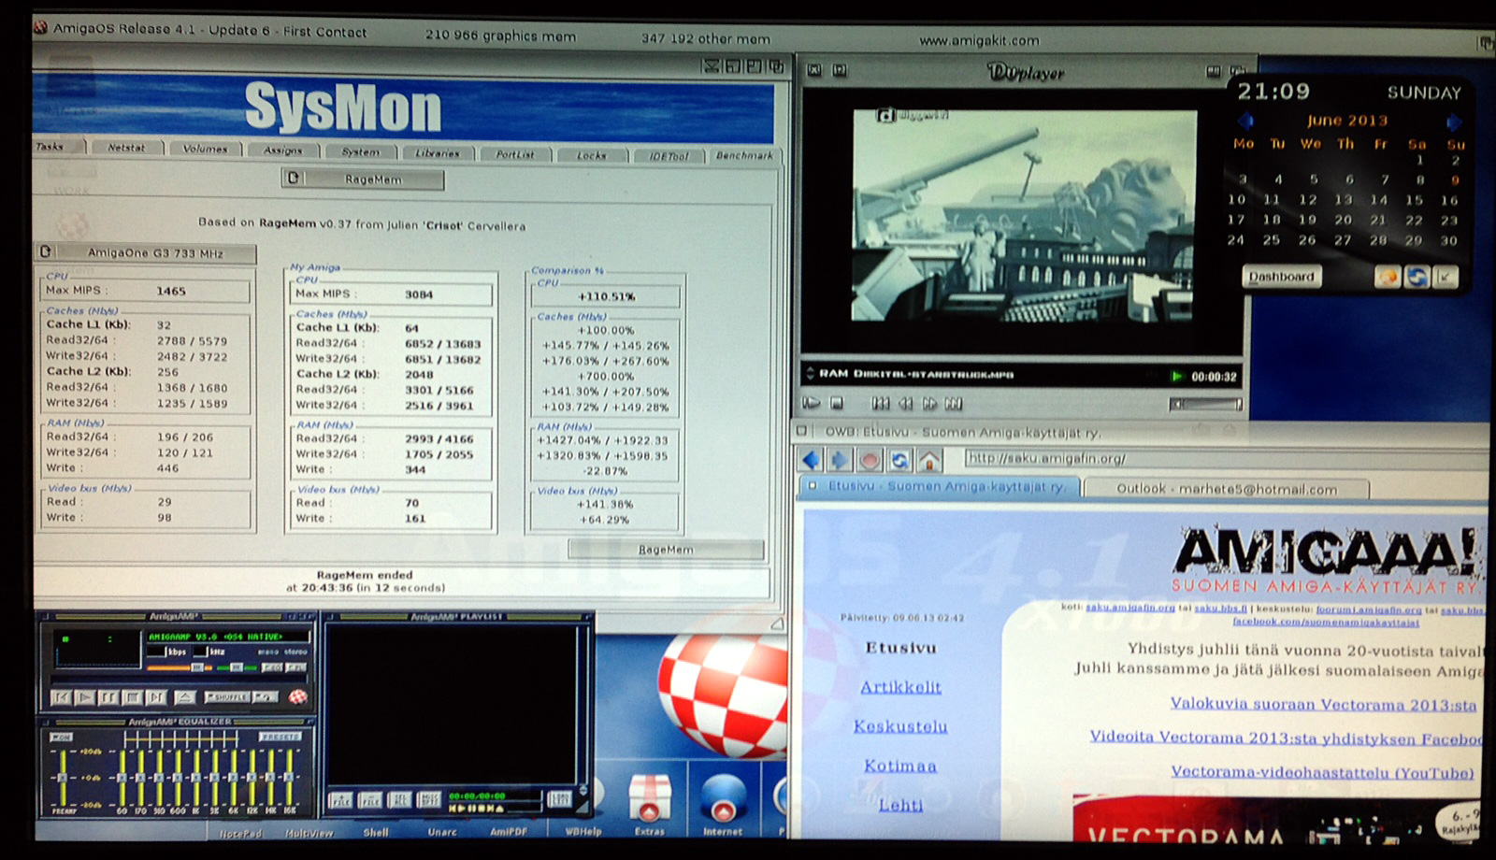This screenshot has width=1496, height=860.
Task: Switch to SysMon Locks tab
Action: (592, 154)
